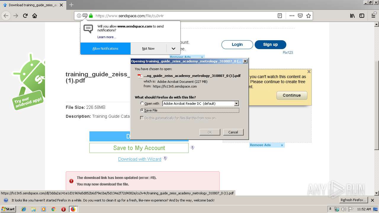Open Download with Wizard link

point(140,159)
